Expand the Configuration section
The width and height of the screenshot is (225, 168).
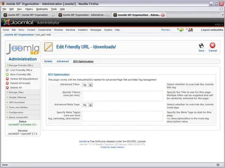click(22, 112)
